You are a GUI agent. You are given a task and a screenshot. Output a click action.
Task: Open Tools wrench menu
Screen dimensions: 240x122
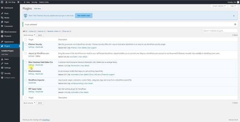click(x=2, y=63)
